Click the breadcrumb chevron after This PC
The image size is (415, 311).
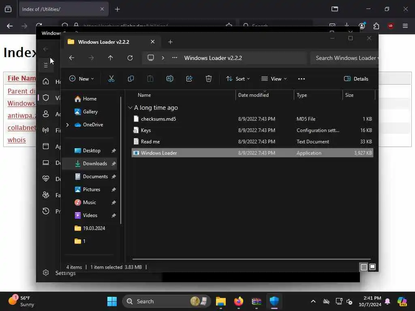point(163,58)
